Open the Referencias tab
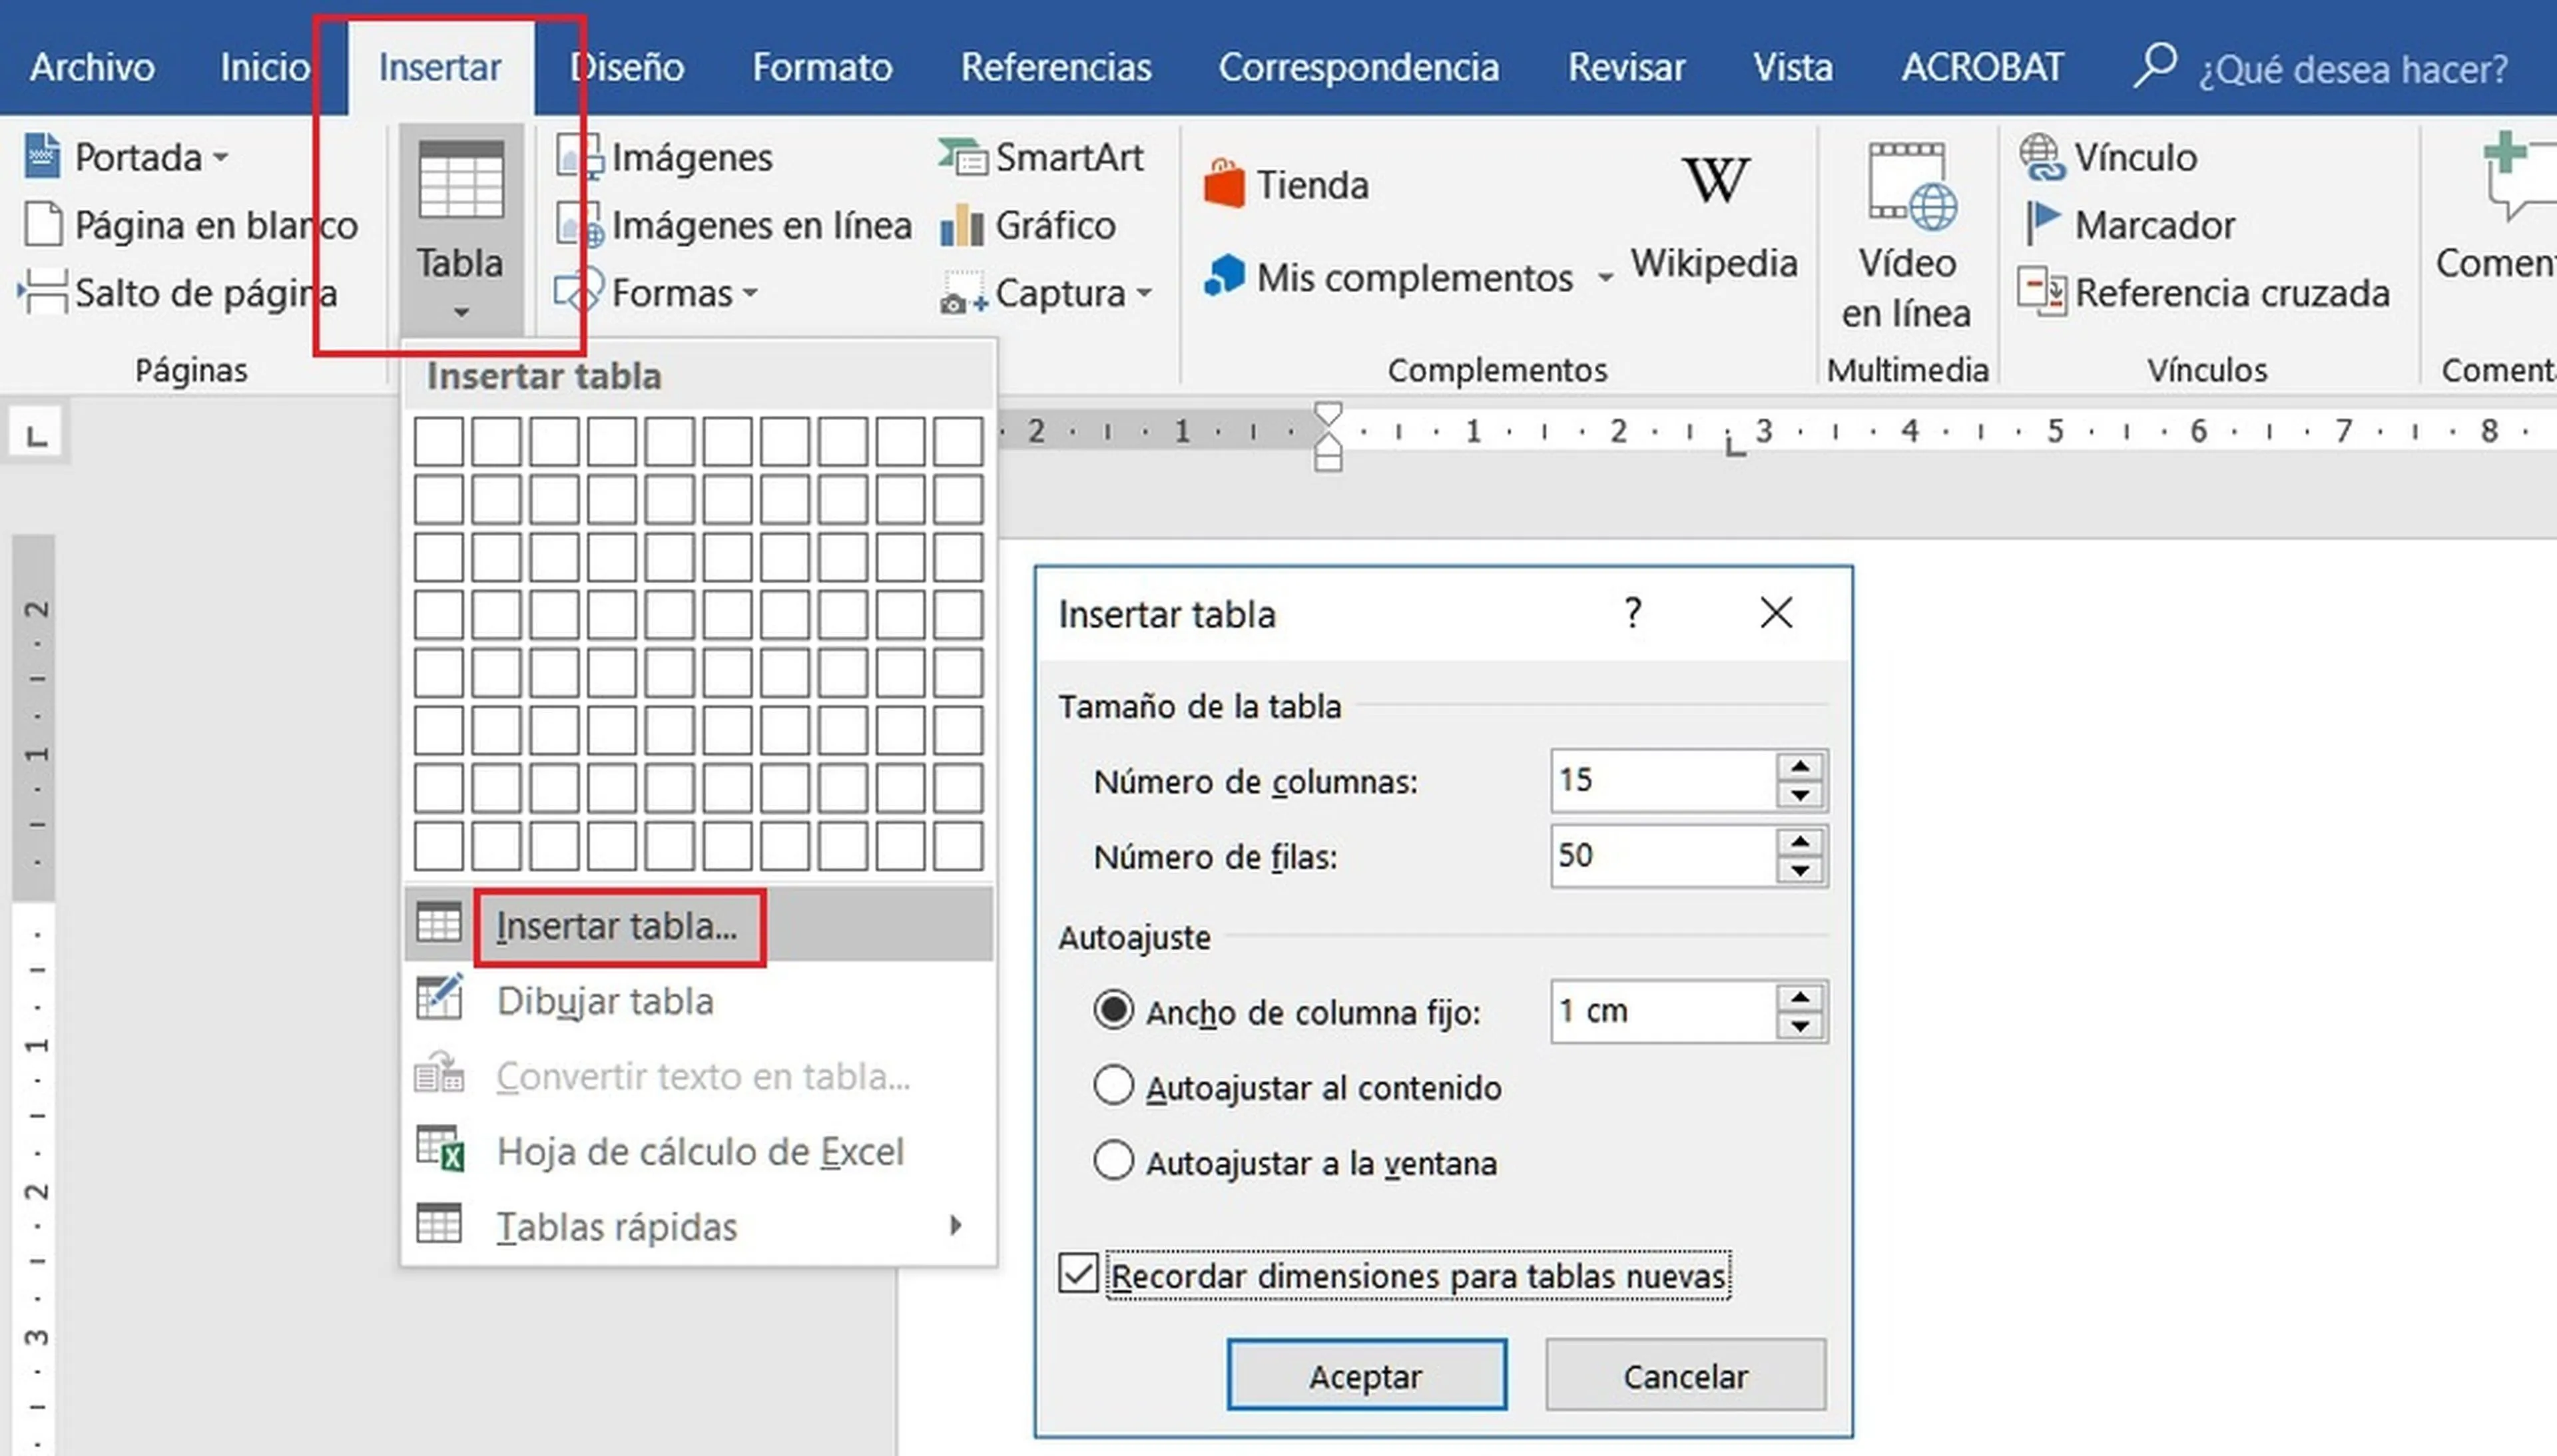The image size is (2557, 1456). (x=1056, y=67)
